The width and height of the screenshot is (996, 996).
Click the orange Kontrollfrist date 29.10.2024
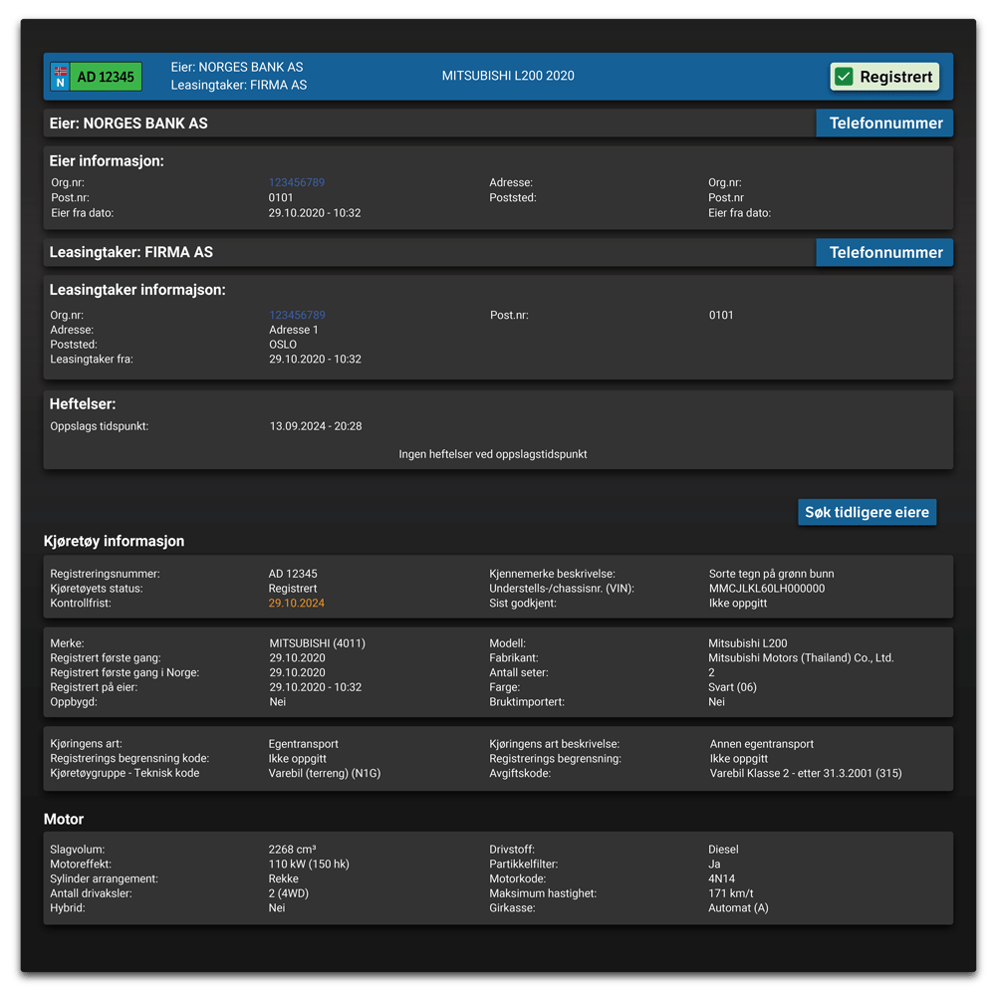(297, 603)
